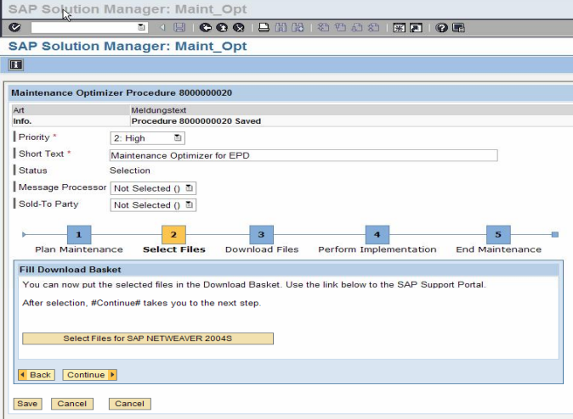
Task: Click the 'Fill Download Basket' heading
Action: pos(71,270)
